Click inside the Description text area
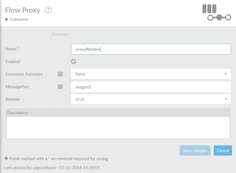This screenshot has width=236, height=173. [118, 127]
